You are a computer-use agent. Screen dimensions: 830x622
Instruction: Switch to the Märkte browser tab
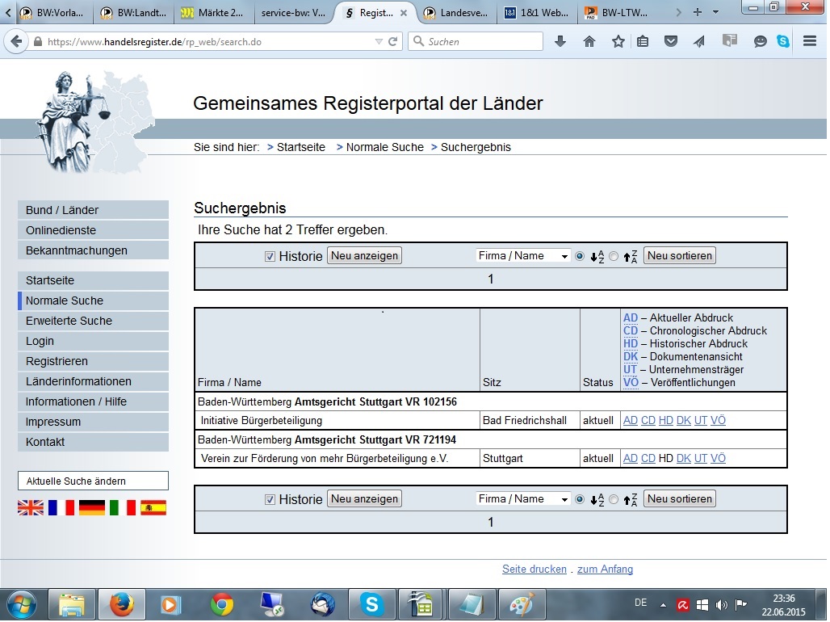pyautogui.click(x=212, y=13)
